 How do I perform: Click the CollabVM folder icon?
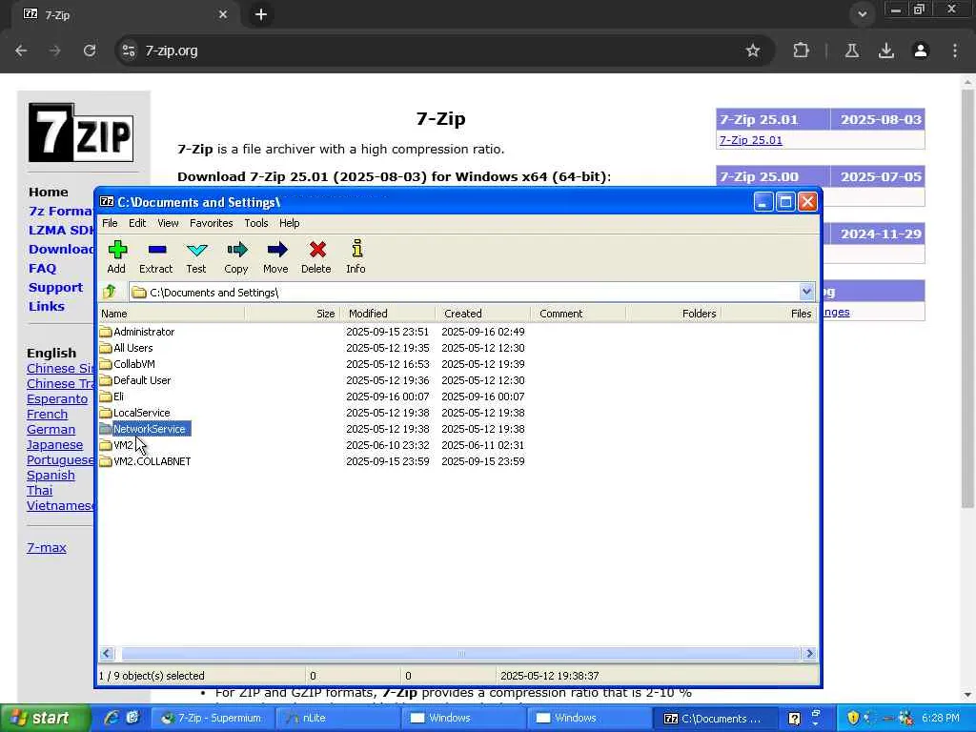tap(106, 364)
